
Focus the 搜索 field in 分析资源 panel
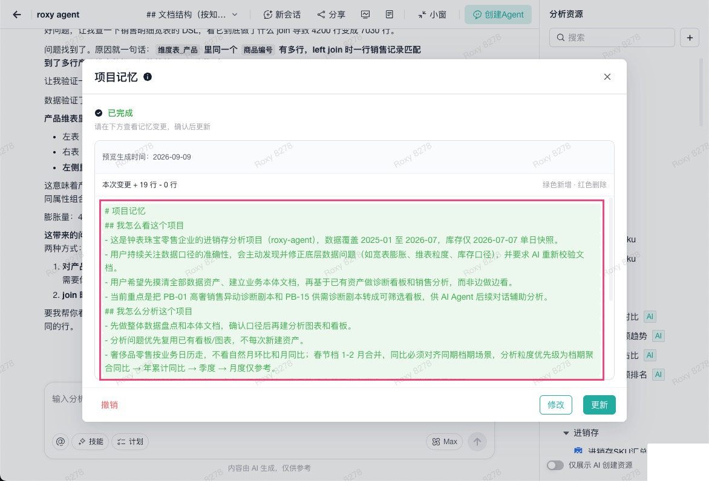(612, 37)
